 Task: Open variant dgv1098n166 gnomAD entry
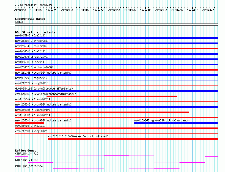pyautogui.click(x=44, y=89)
